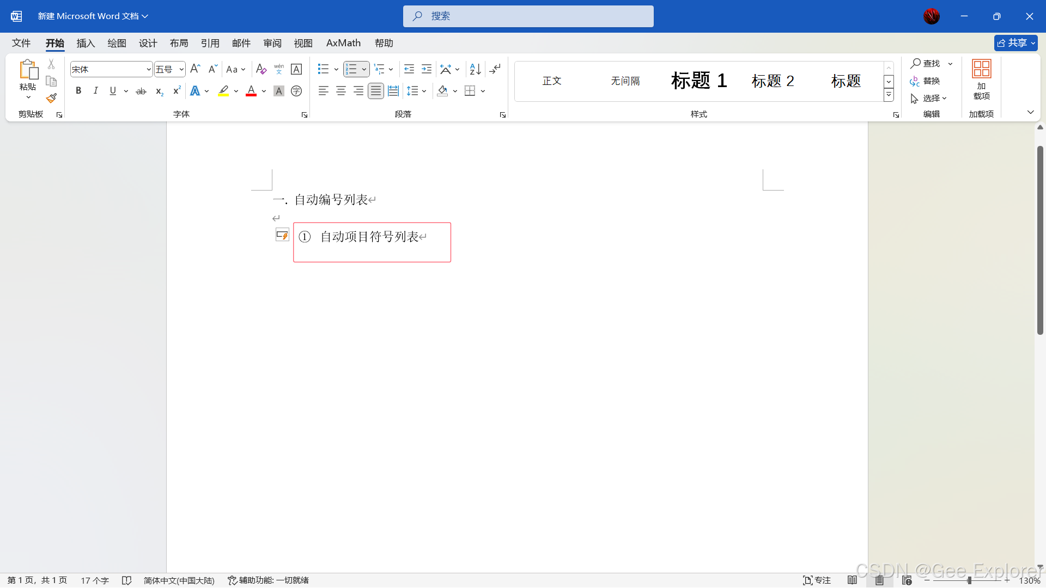
Task: Click the Add-ins grid icon
Action: click(981, 69)
